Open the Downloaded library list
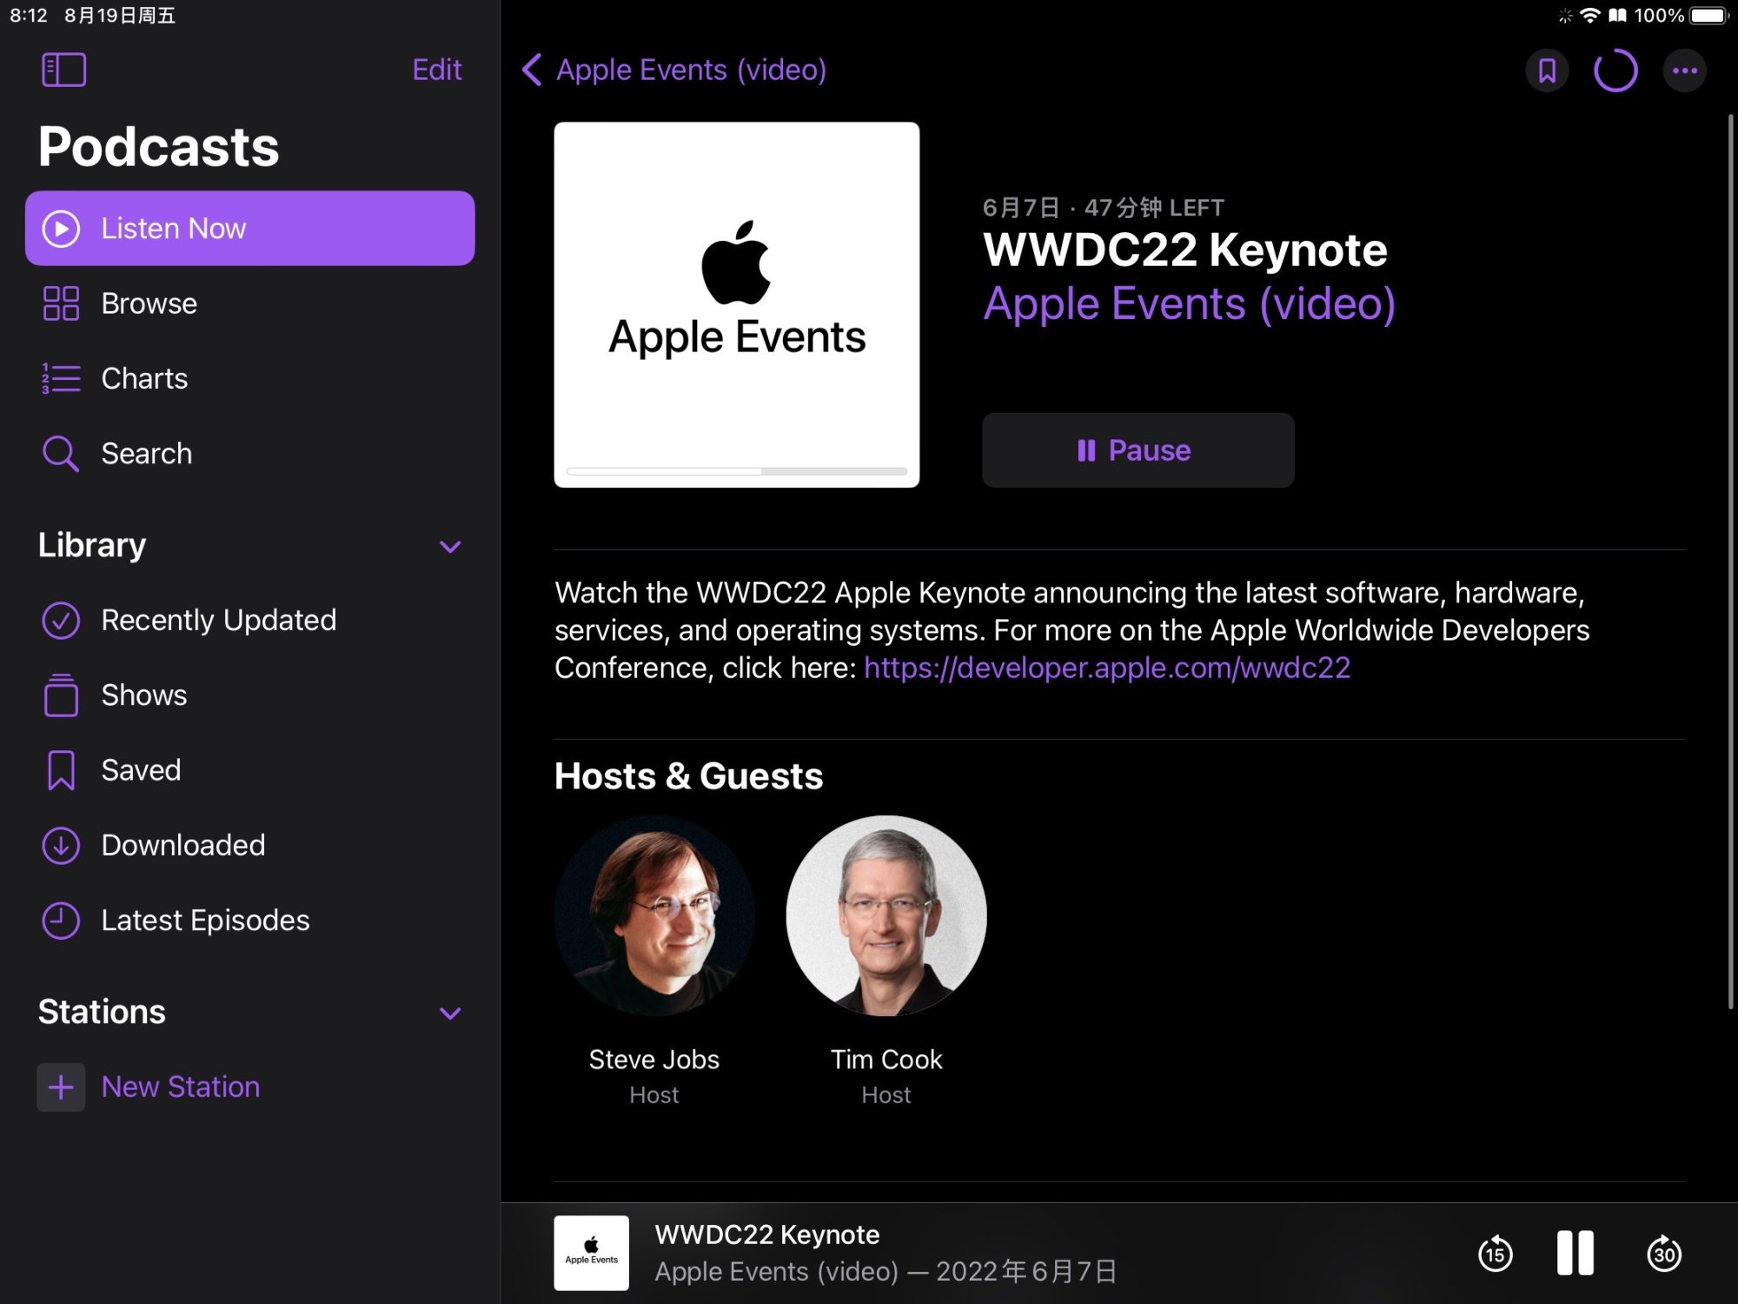The image size is (1738, 1304). point(182,845)
